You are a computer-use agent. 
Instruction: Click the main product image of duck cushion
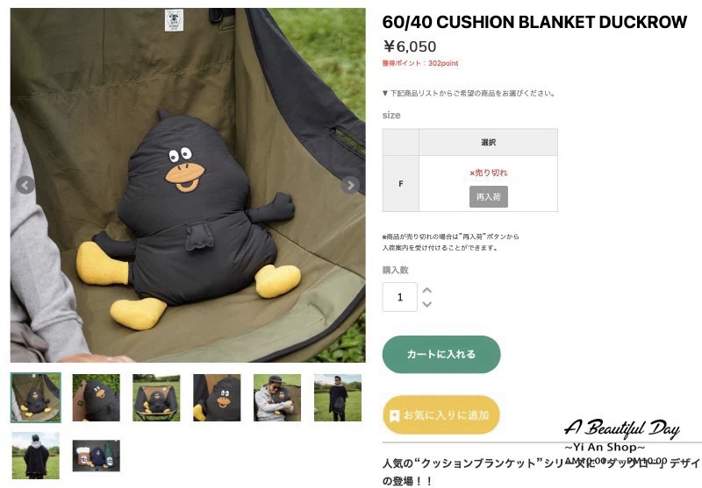[188, 185]
